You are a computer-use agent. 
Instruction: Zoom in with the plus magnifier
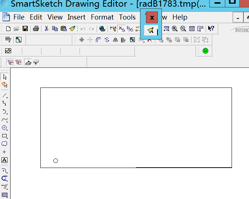175,29
